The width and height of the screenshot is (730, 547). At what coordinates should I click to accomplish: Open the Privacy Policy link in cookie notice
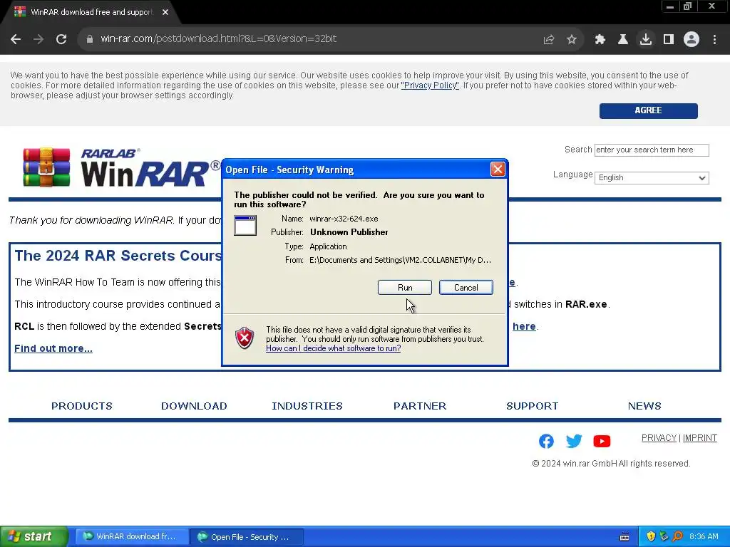pyautogui.click(x=430, y=85)
